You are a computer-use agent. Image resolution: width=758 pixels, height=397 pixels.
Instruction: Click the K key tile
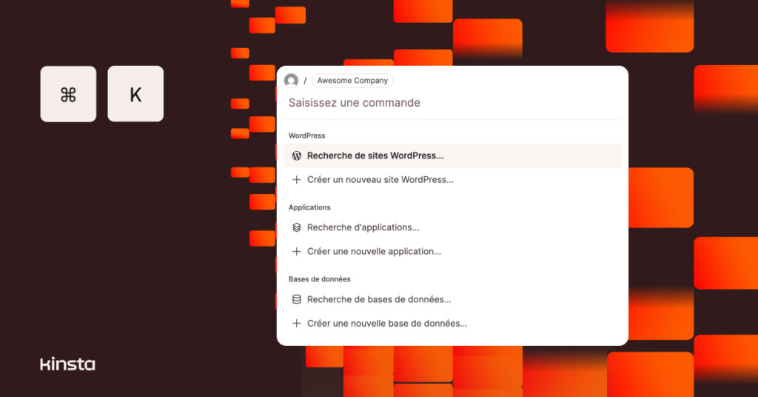135,94
